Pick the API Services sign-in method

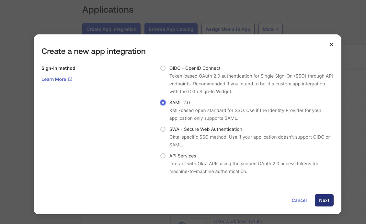163,156
